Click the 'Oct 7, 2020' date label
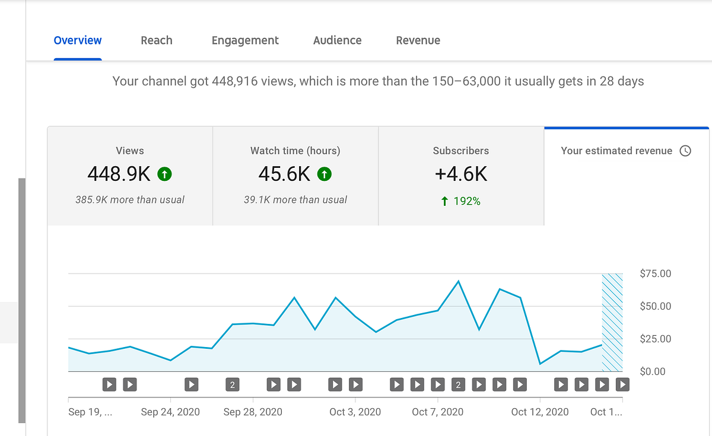This screenshot has width=712, height=436. [x=438, y=412]
